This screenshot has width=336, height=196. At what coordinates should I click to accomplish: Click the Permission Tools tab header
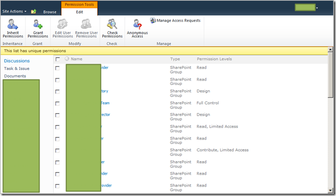[x=79, y=5]
